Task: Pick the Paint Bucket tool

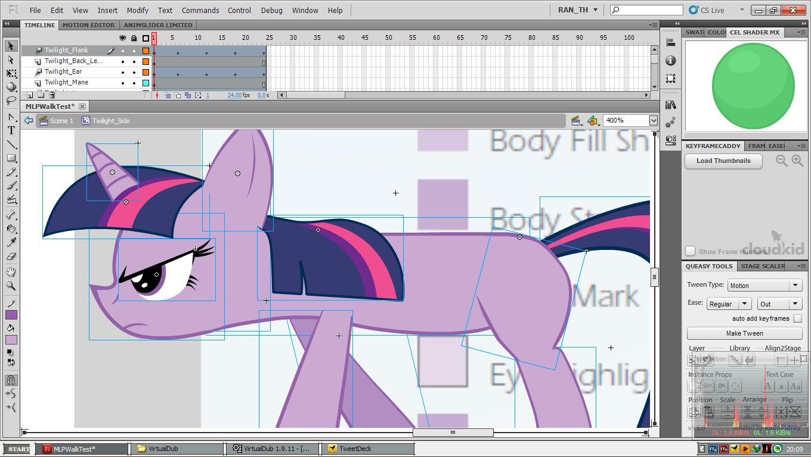Action: [11, 228]
